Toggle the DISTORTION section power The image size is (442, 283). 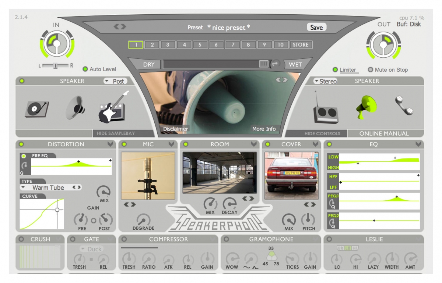(22, 144)
